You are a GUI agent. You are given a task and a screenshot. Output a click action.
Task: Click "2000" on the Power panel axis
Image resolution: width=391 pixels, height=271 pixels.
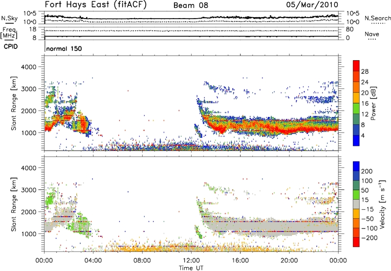point(29,111)
